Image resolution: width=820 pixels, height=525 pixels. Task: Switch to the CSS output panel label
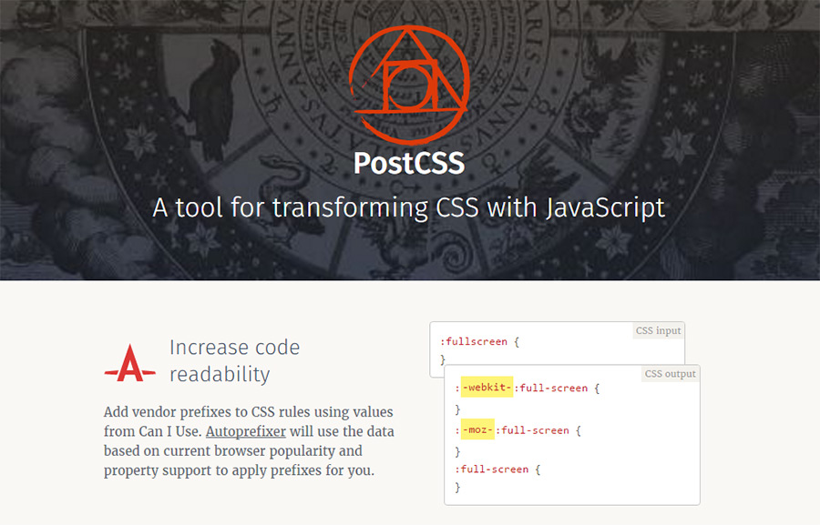pyautogui.click(x=671, y=374)
